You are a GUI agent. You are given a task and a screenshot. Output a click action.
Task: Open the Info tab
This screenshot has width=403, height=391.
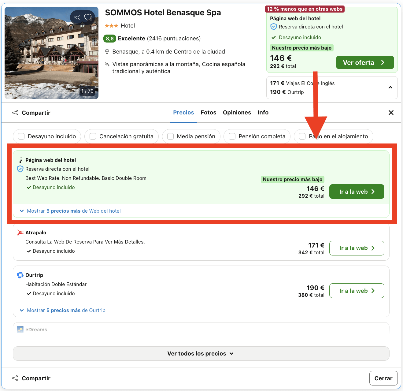click(x=263, y=113)
